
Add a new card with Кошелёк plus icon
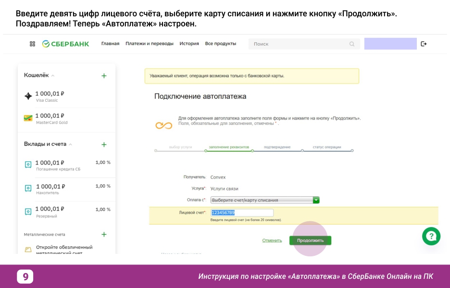[104, 76]
